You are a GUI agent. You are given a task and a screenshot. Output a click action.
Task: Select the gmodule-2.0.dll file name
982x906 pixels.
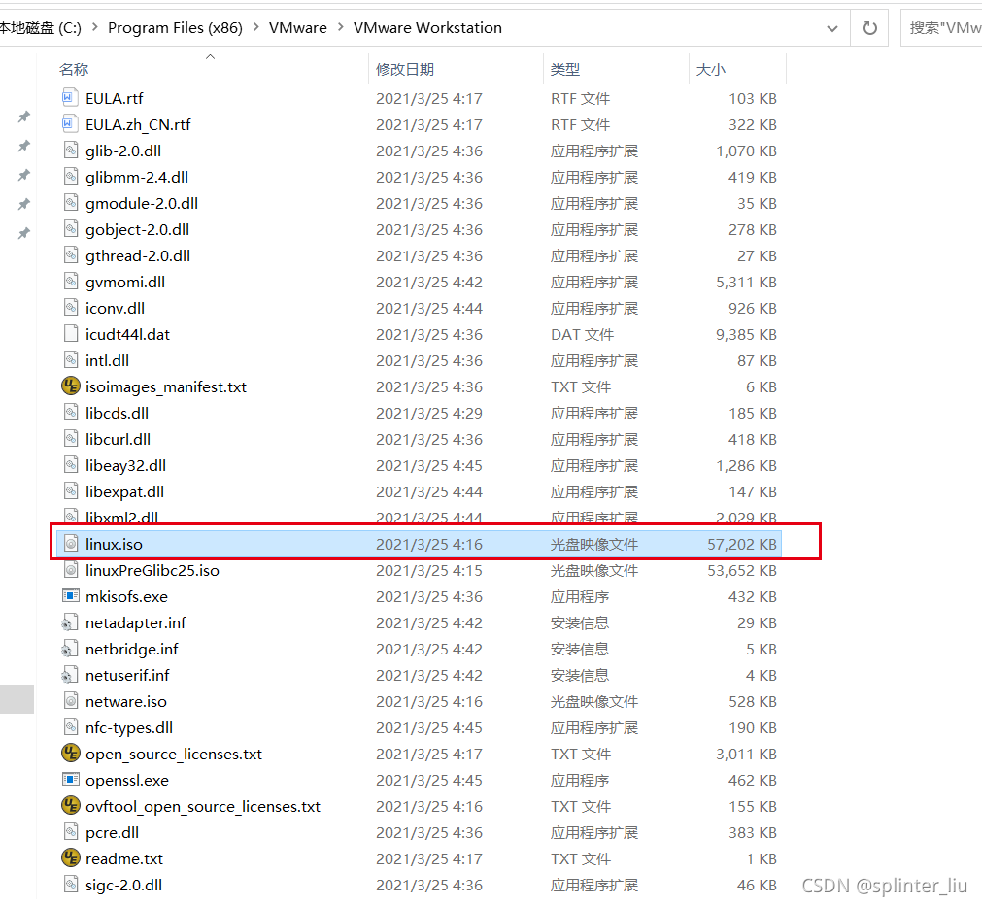click(x=142, y=204)
